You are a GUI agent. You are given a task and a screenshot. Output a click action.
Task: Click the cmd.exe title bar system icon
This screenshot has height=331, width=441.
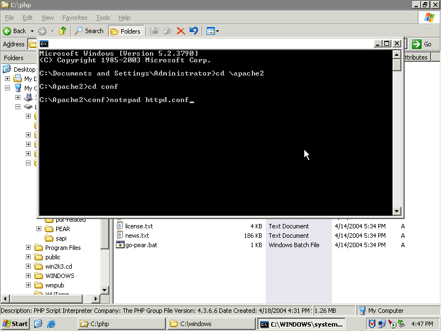(x=44, y=44)
